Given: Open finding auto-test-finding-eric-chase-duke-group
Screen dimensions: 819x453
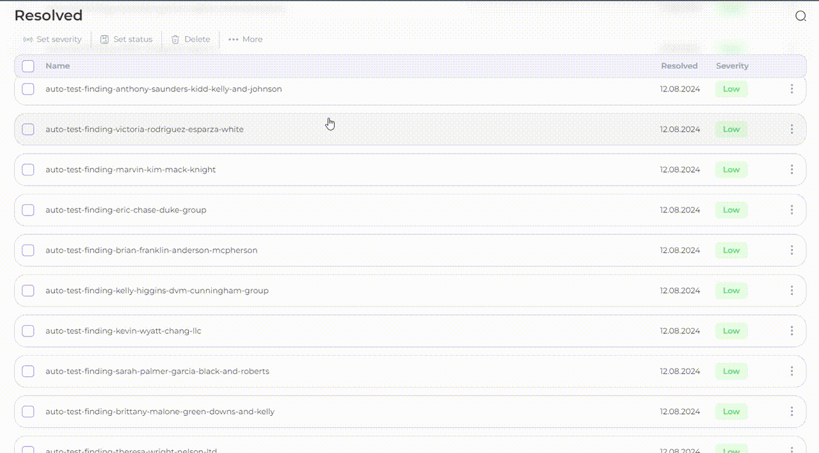Looking at the screenshot, I should tap(125, 210).
